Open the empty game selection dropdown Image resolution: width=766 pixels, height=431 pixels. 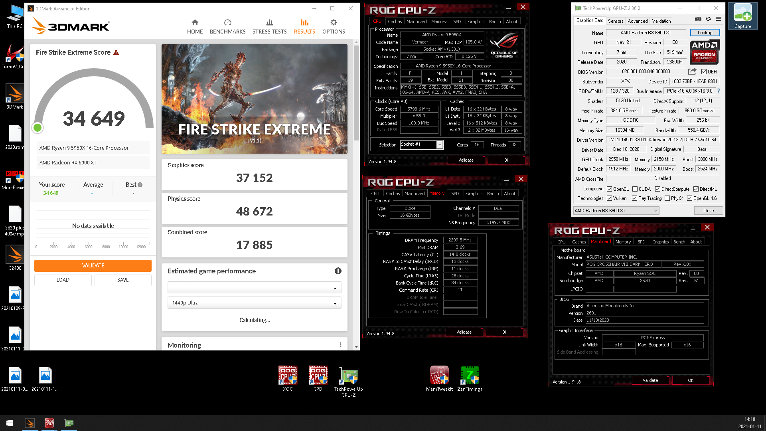[254, 288]
